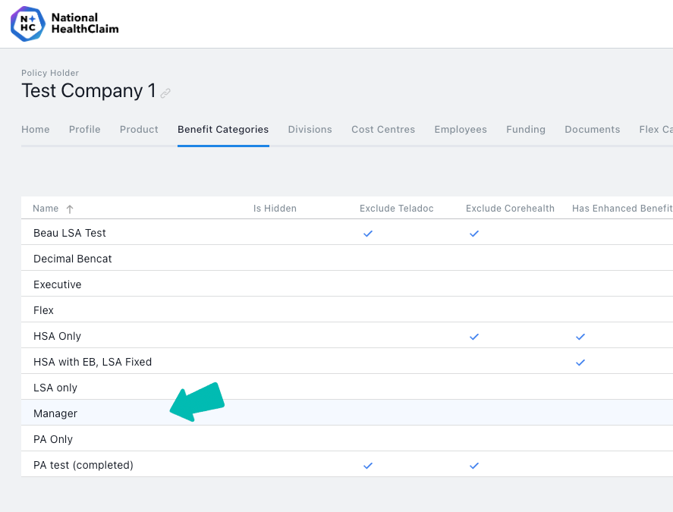673x512 pixels.
Task: Open the partially visible Flex tab
Action: coord(656,129)
